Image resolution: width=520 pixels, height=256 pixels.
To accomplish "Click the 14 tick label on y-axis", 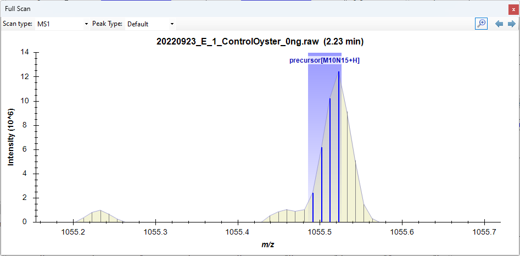I will click(25, 53).
